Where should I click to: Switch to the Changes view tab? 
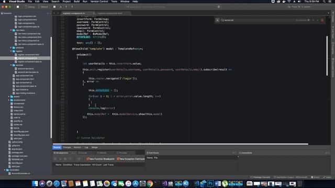(67, 147)
